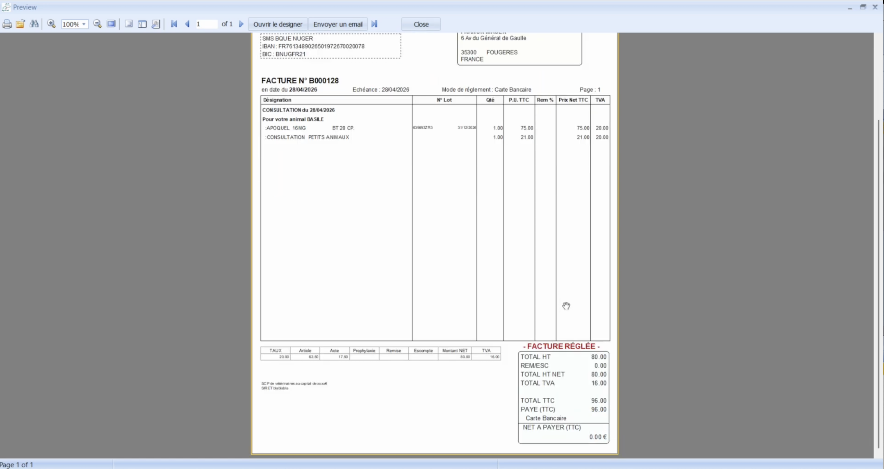Go to previous page arrow
This screenshot has width=884, height=469.
pyautogui.click(x=187, y=24)
